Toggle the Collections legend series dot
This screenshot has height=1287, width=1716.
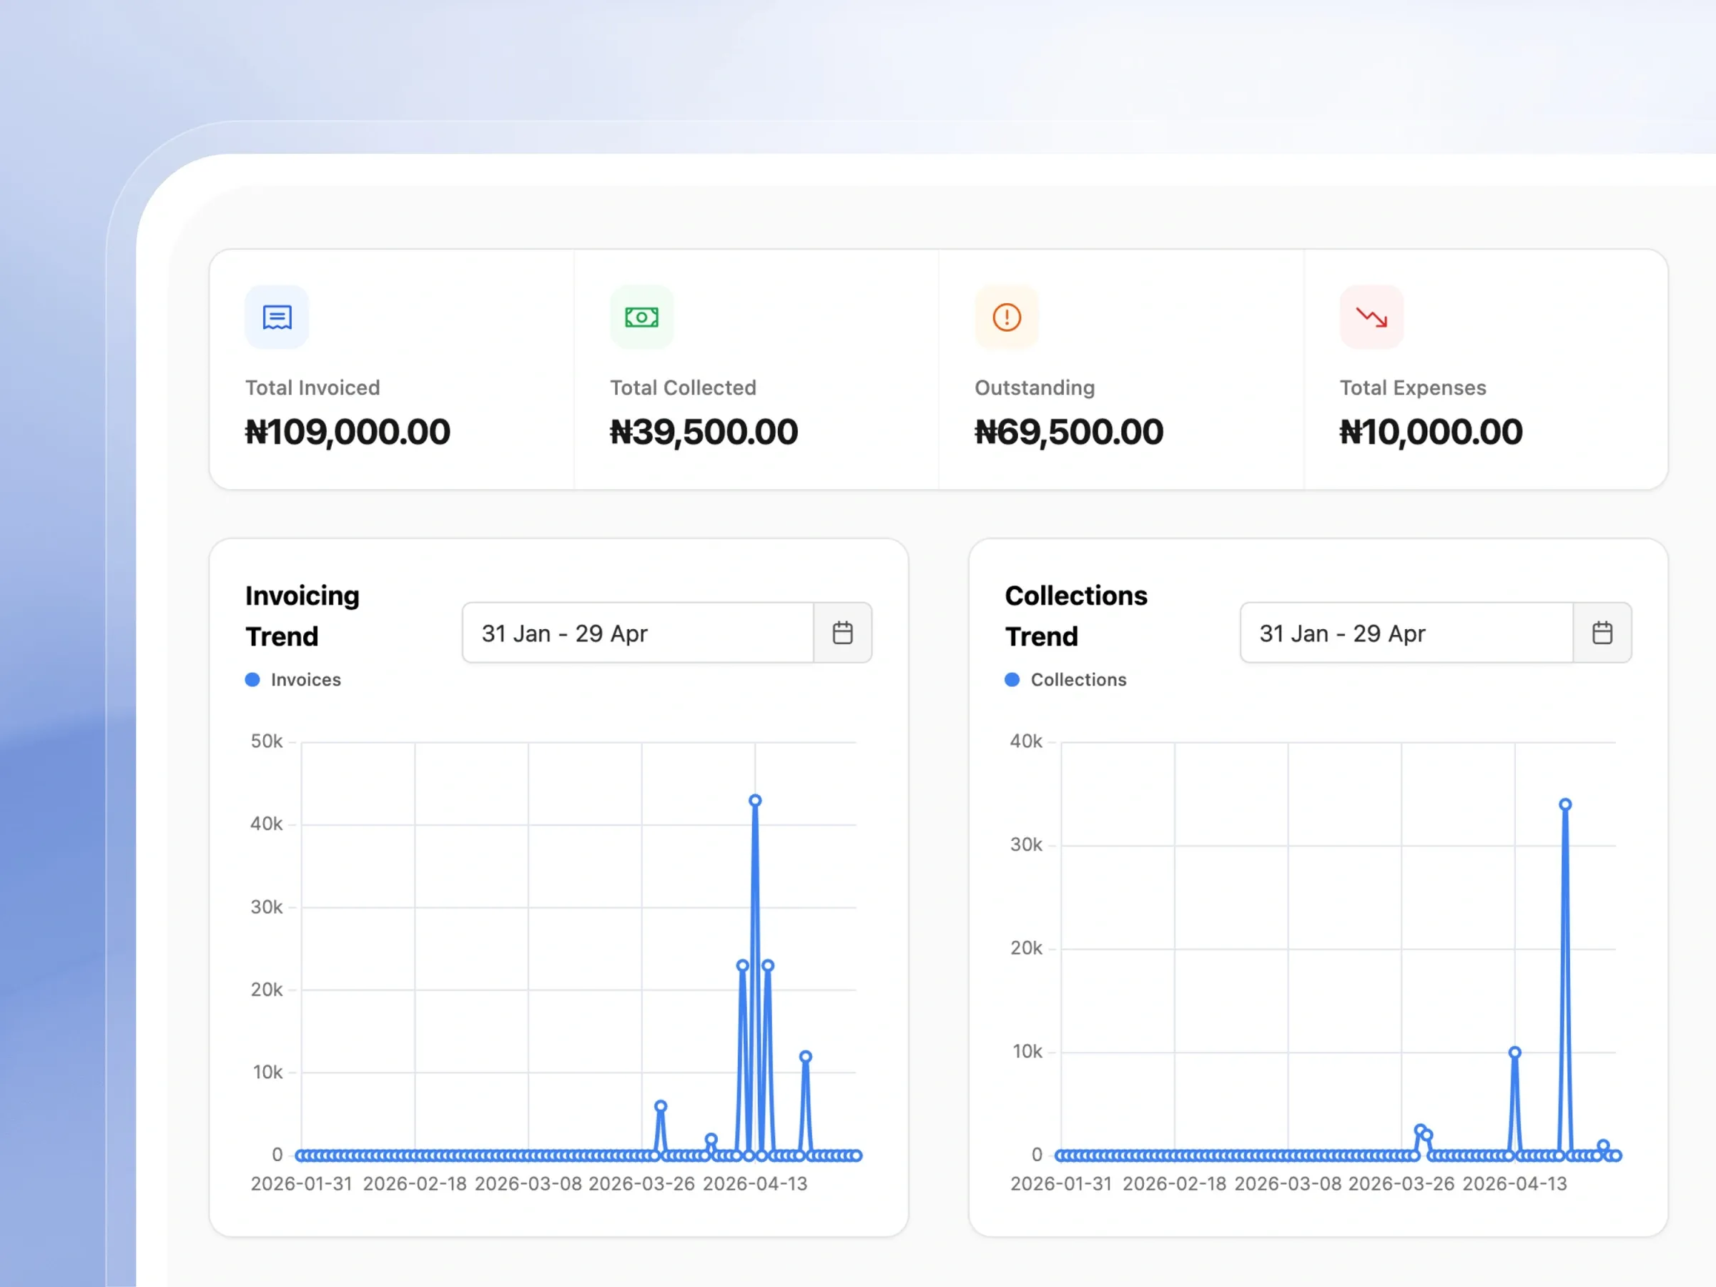point(1012,679)
